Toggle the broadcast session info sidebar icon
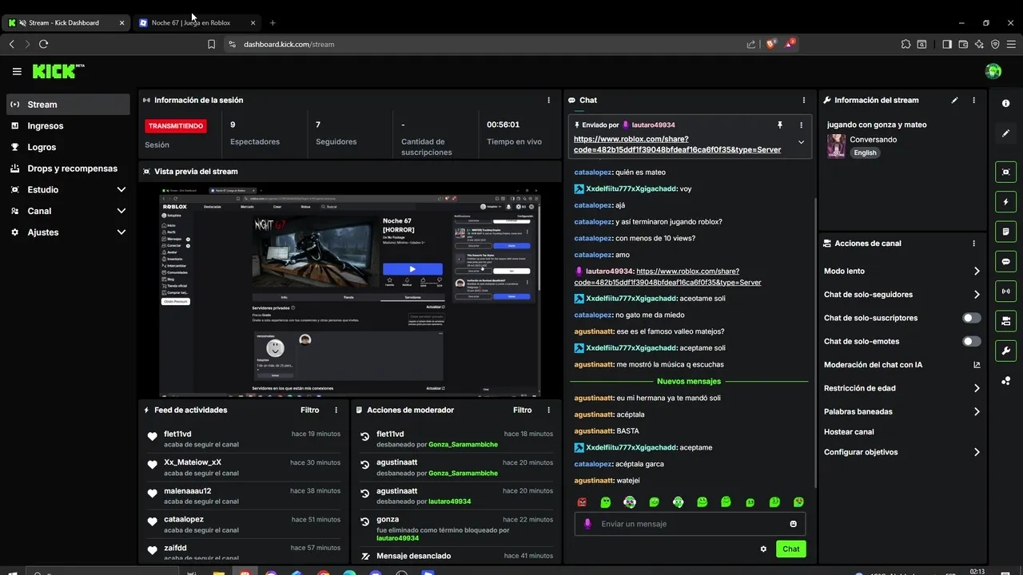The width and height of the screenshot is (1023, 575). pyautogui.click(x=1005, y=291)
